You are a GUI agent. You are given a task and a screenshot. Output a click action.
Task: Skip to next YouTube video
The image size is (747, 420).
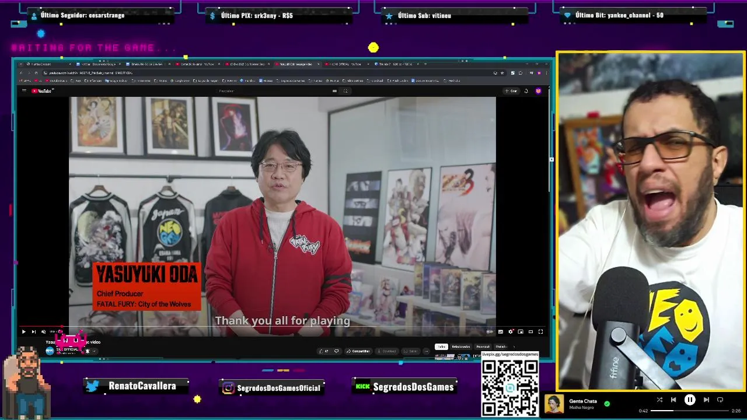[x=33, y=332]
